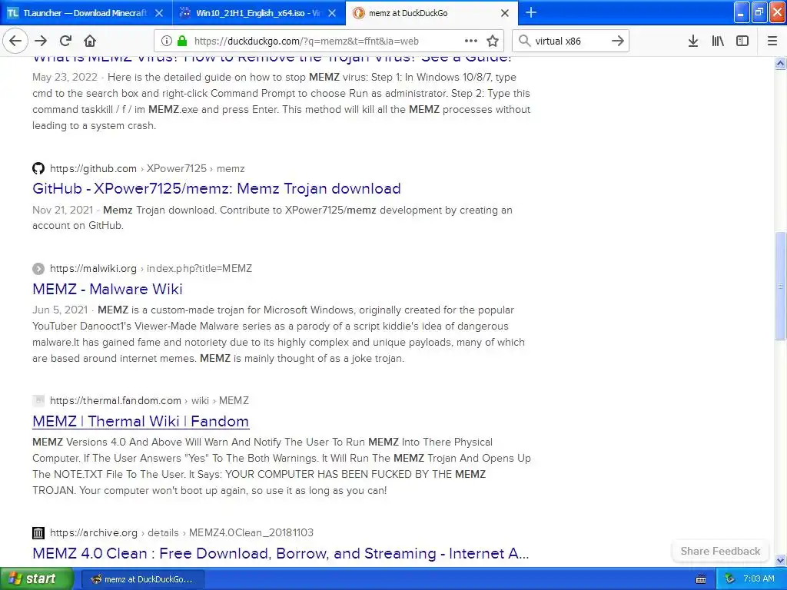The image size is (787, 590).
Task: Click the thermal.fandom.com result favicon
Action: tap(38, 400)
